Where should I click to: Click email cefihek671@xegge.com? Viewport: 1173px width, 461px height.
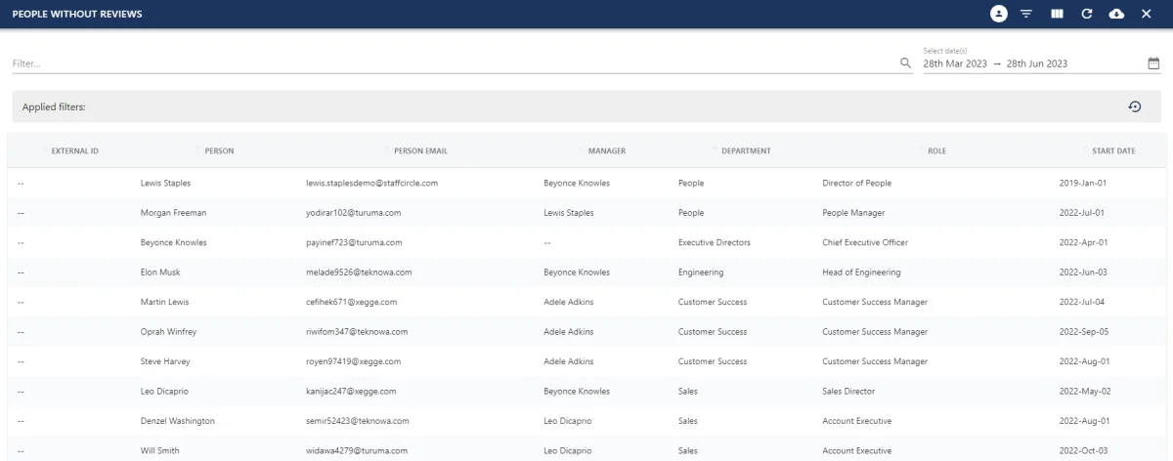click(x=352, y=302)
